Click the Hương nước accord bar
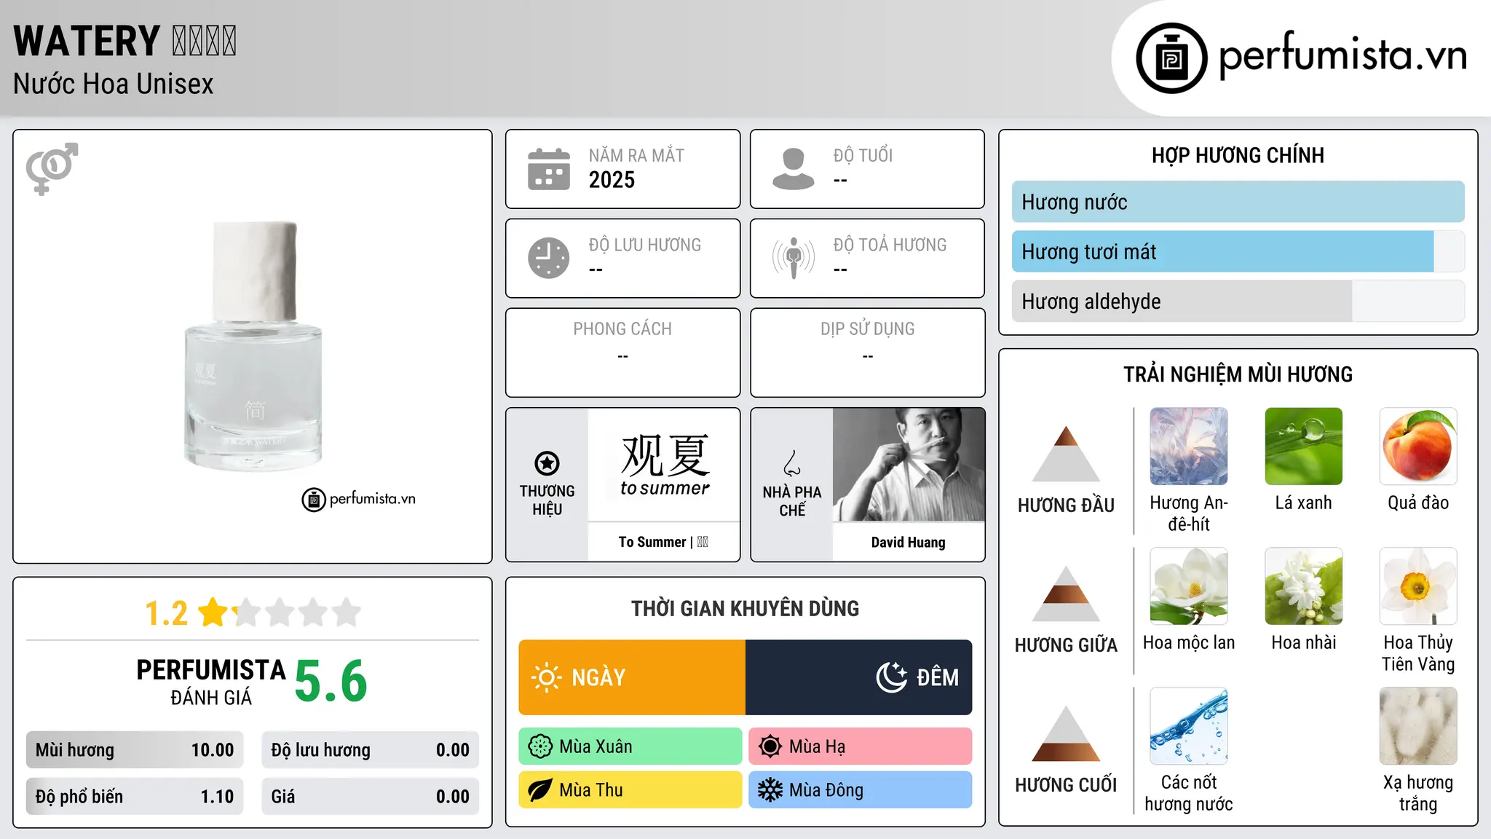Viewport: 1491px width, 839px height. coord(1238,202)
